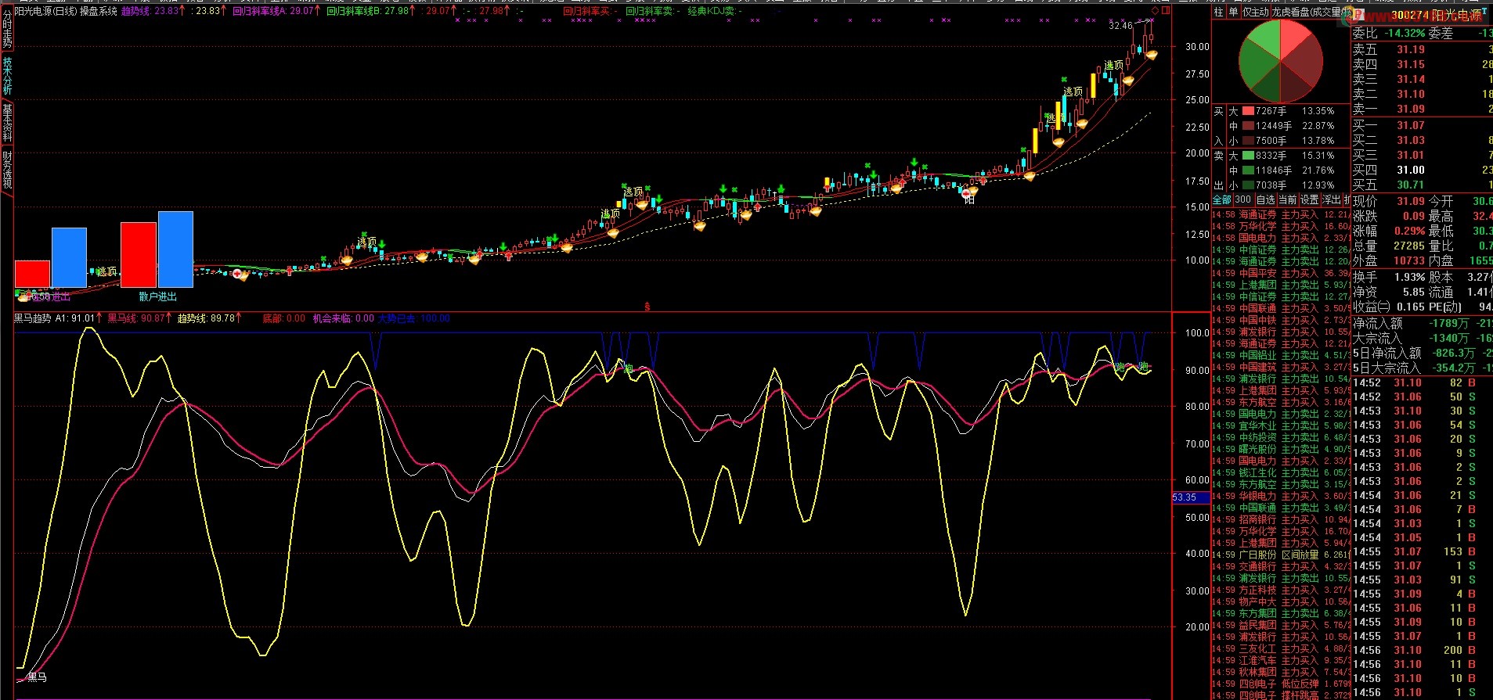Toggle the 柱 bar view in the volume panel

point(1218,12)
